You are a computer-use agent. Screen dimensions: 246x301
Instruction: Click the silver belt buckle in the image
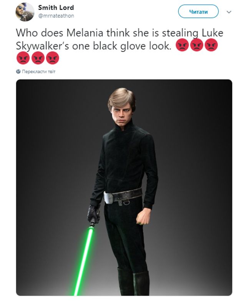(109, 197)
